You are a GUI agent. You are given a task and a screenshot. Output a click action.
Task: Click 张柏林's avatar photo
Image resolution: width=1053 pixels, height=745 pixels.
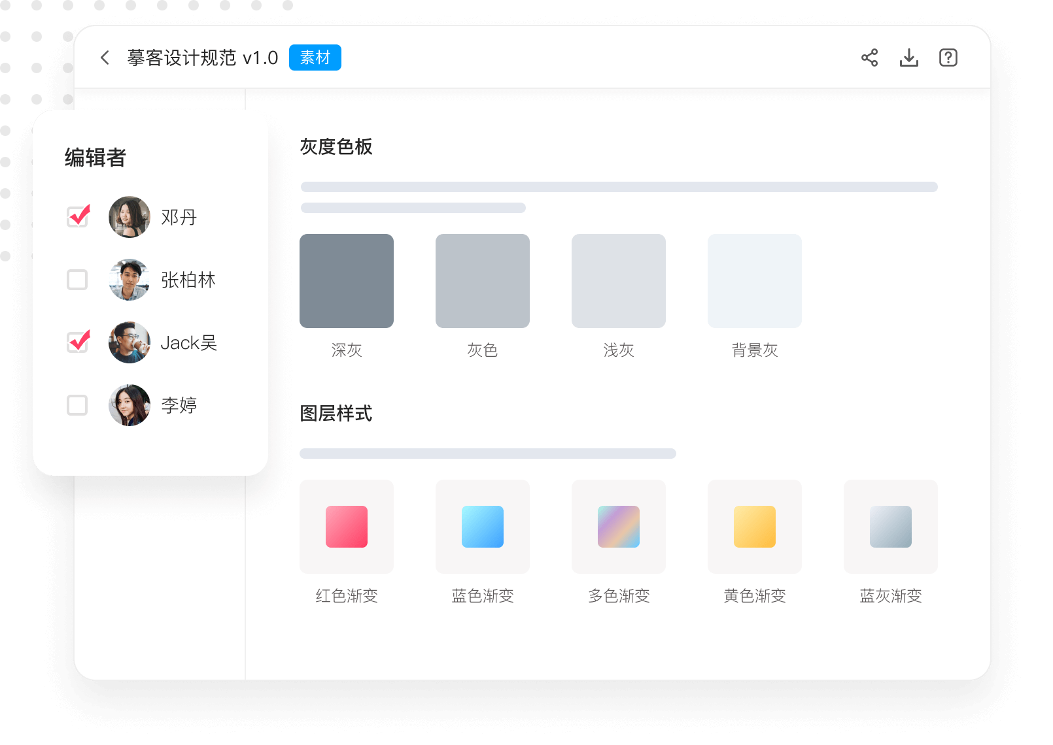coord(129,280)
